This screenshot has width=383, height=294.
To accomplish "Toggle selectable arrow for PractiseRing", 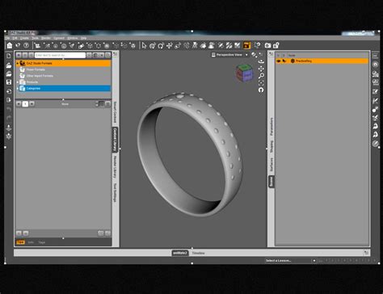I will coord(284,61).
